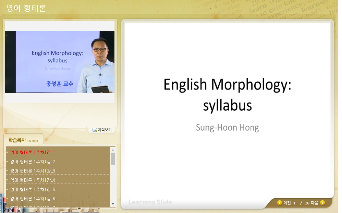This screenshot has width=342, height=213.
Task: Click the 영어 형태론 course title
Action: click(x=26, y=8)
